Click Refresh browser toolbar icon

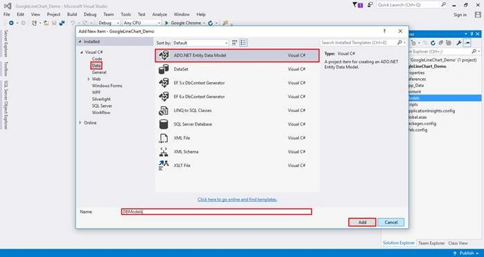tap(211, 23)
